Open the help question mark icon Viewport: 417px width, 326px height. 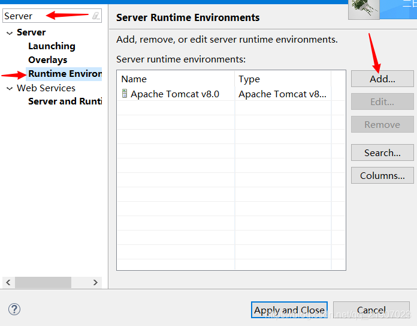click(14, 309)
